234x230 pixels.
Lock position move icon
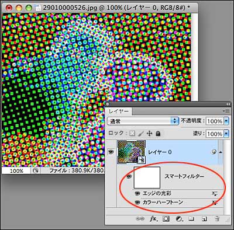149,134
